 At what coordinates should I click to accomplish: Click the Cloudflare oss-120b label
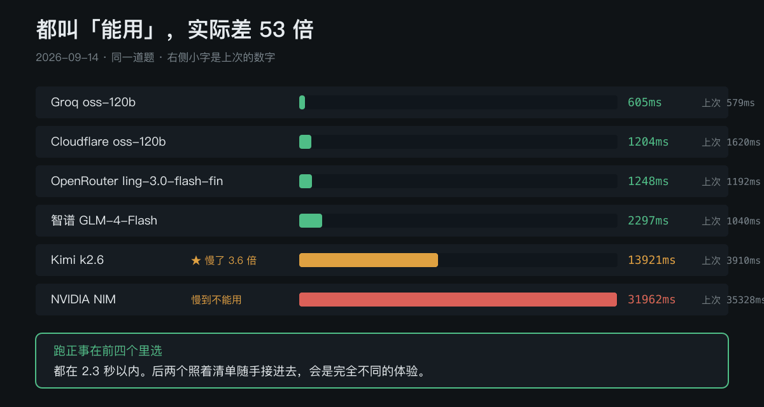(108, 142)
